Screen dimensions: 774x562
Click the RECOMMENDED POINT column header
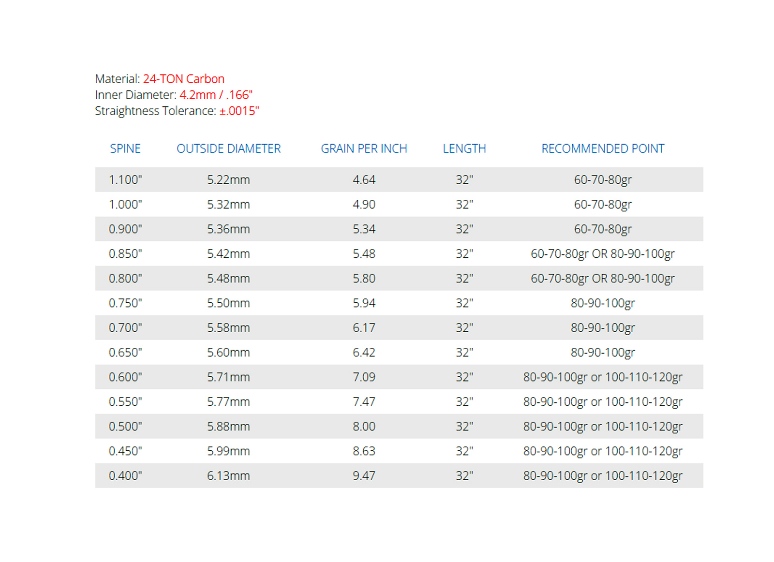(x=602, y=148)
